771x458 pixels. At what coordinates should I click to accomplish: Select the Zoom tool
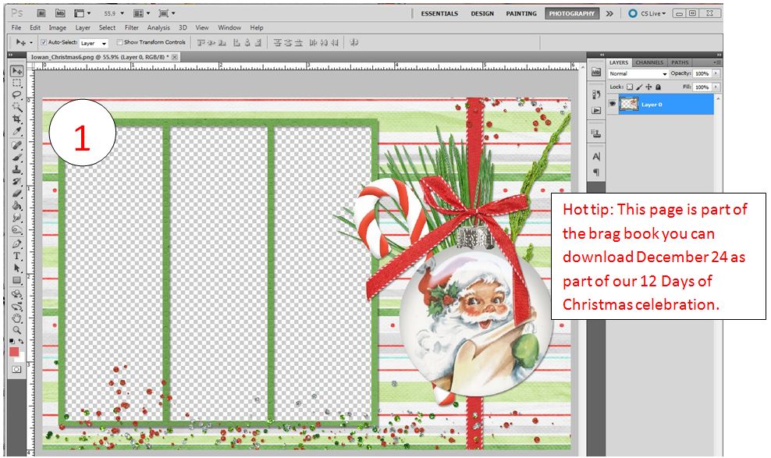16,330
